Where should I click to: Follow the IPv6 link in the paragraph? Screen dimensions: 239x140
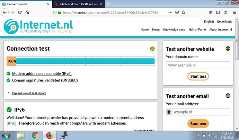click(11, 123)
